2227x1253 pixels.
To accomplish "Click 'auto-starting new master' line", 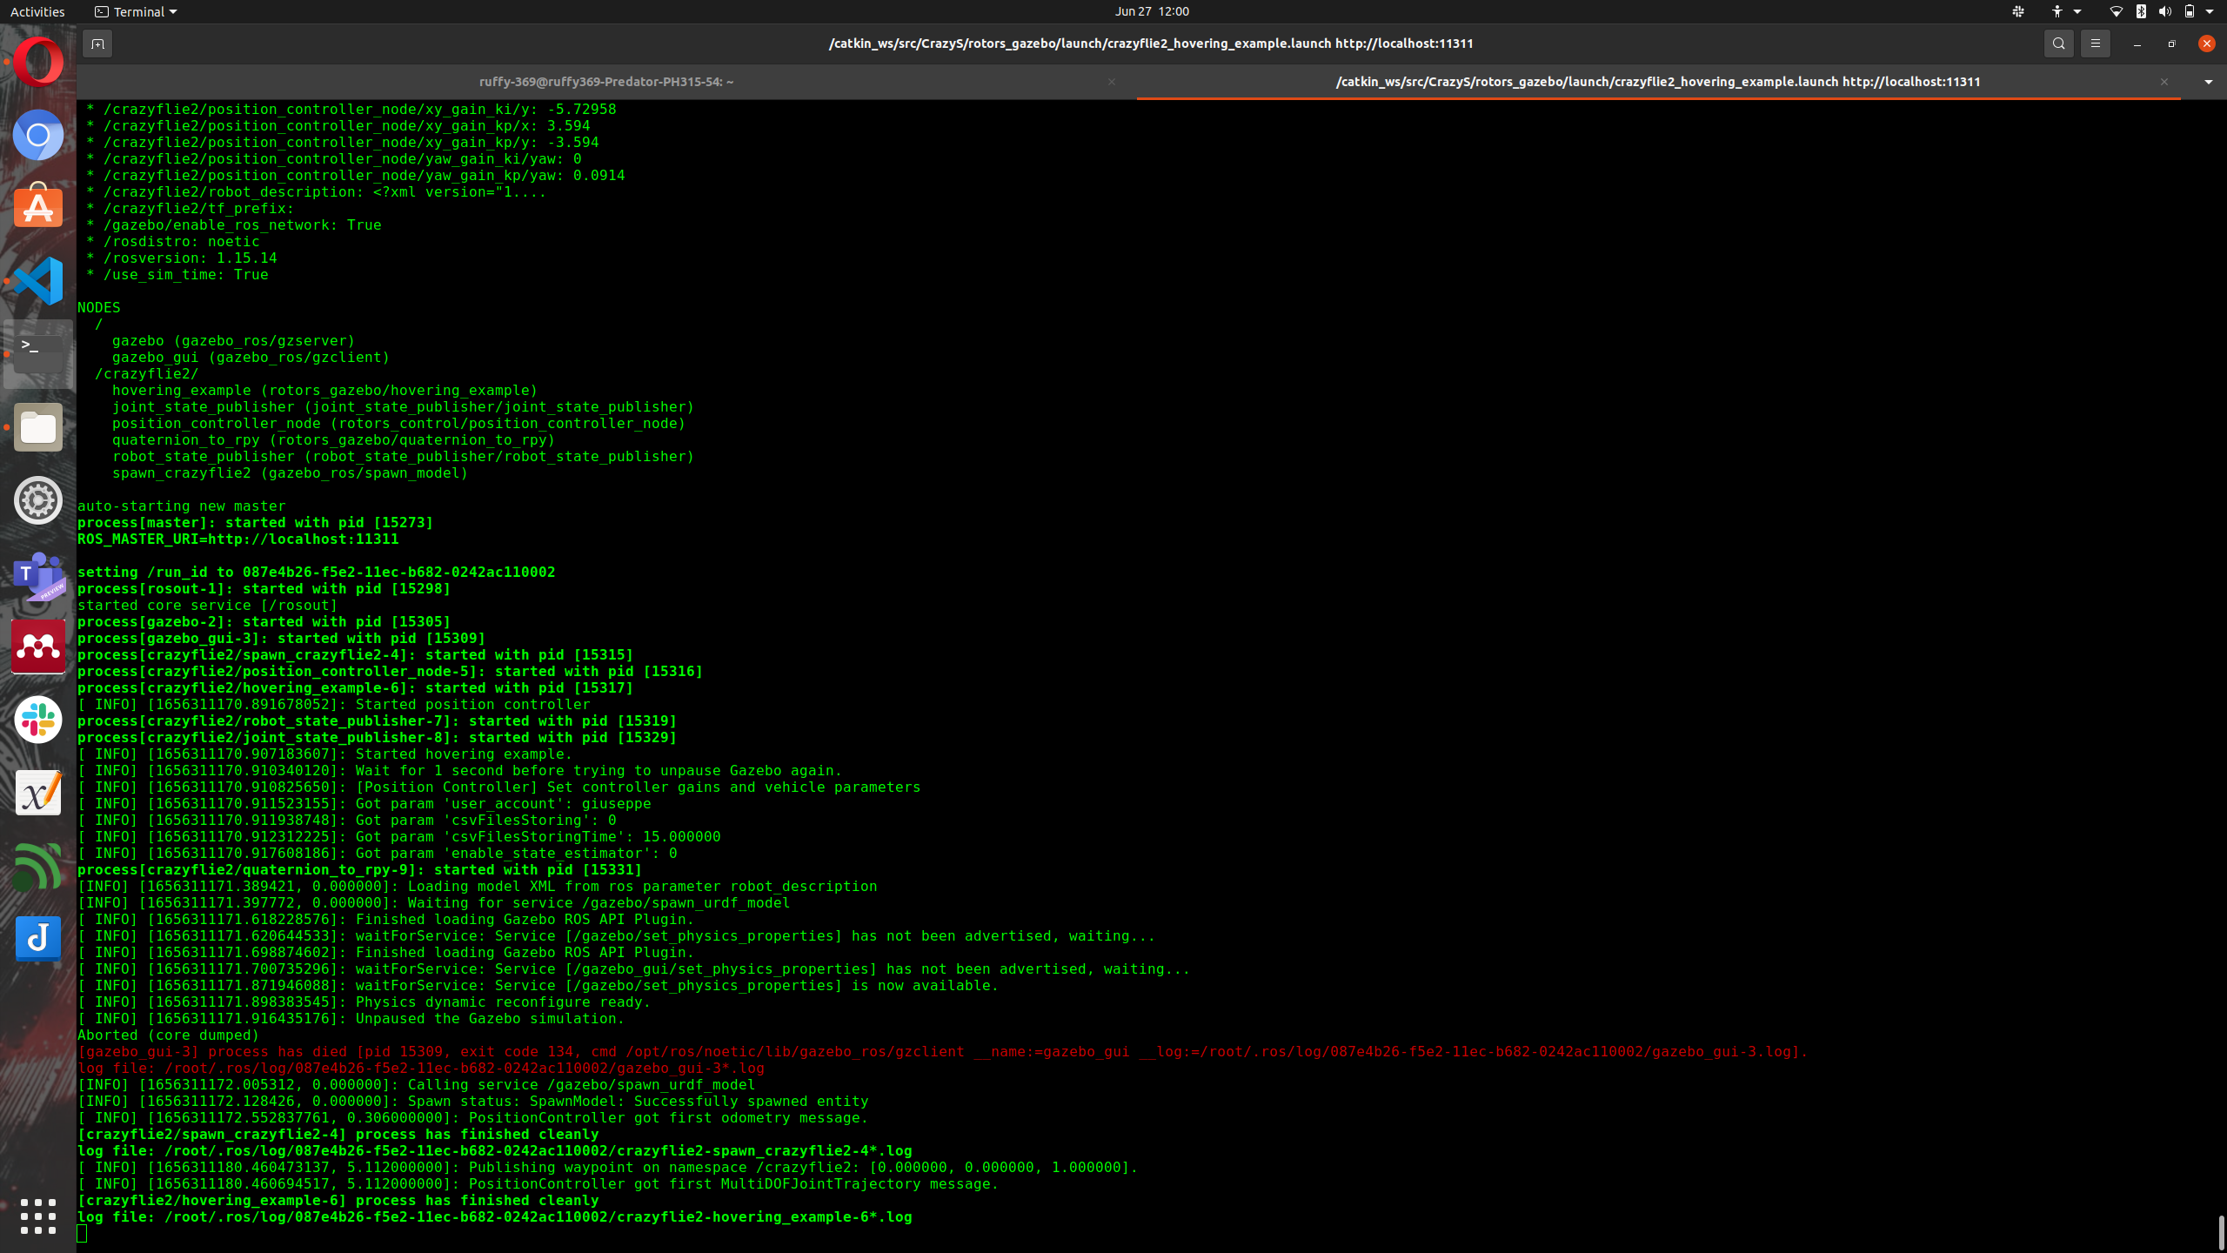I will point(181,506).
